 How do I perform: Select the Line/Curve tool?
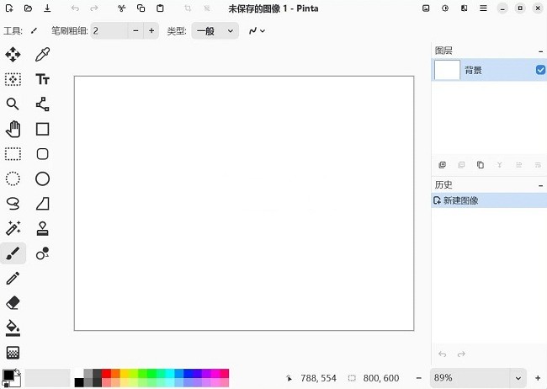[x=43, y=104]
